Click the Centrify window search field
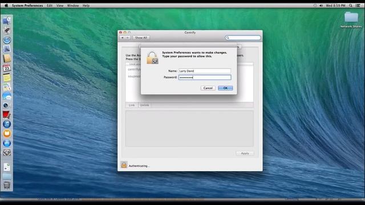Image resolution: width=365 pixels, height=205 pixels. coord(243,38)
